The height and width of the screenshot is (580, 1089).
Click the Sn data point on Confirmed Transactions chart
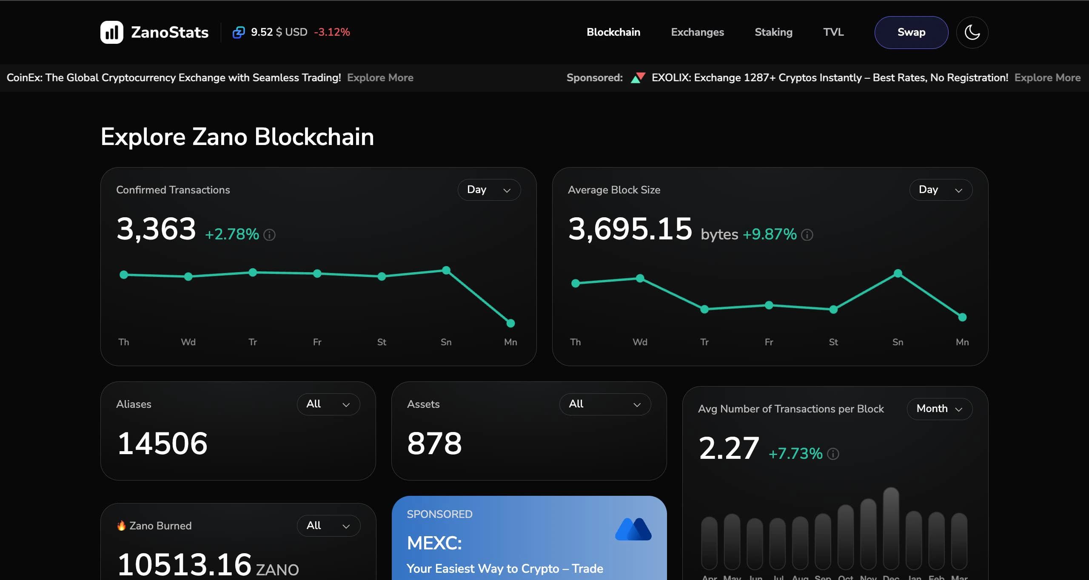(446, 270)
